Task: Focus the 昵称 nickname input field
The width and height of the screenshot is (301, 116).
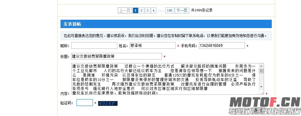Action: (94, 45)
